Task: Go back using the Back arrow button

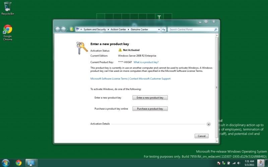Action: [x=58, y=29]
